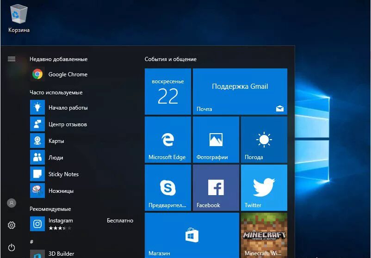Open the Магазин store tile
Viewport: 371px width, 258px height.
192,235
